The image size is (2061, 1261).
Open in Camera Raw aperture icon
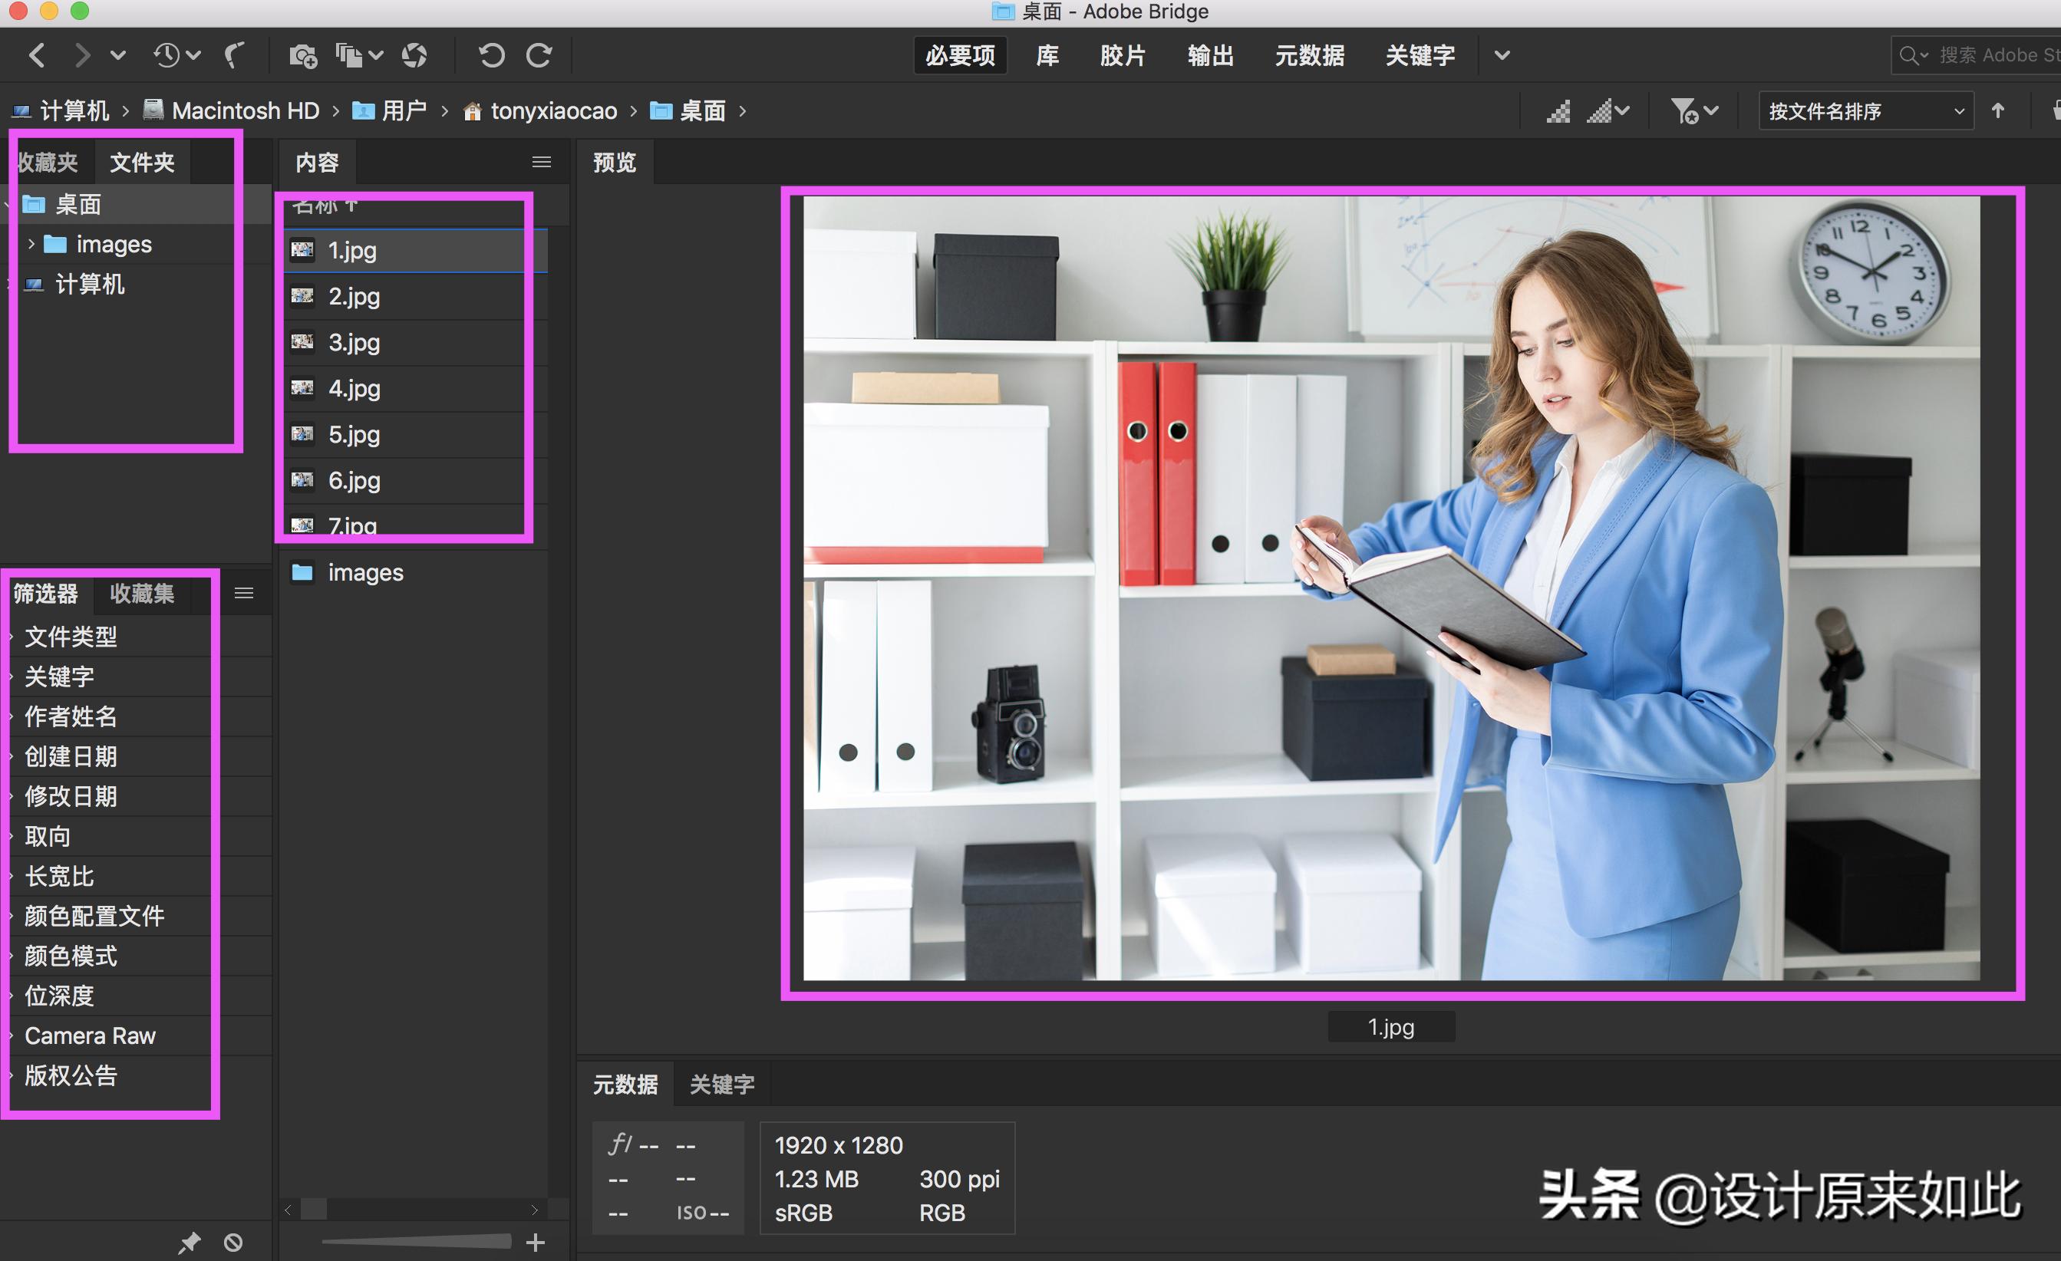tap(414, 55)
